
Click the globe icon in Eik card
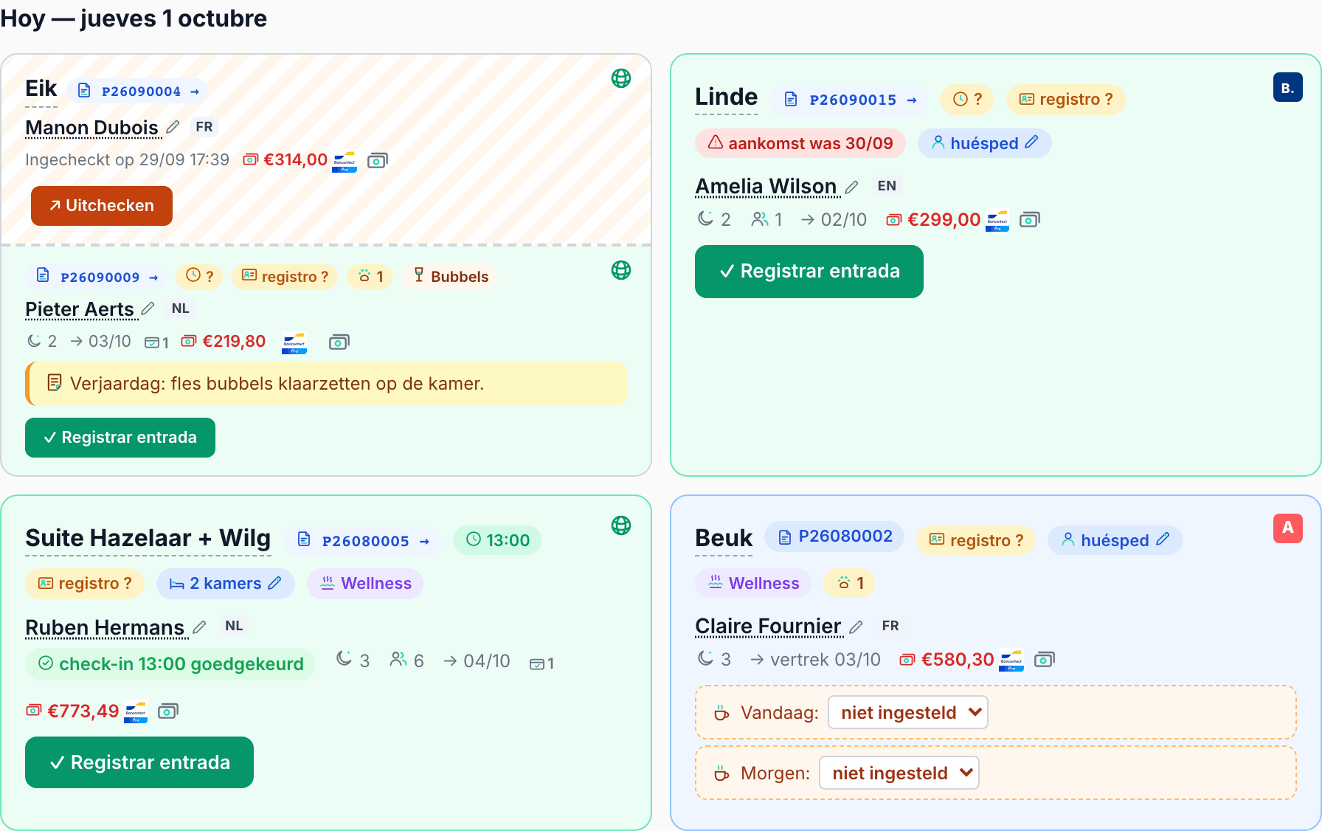click(621, 78)
